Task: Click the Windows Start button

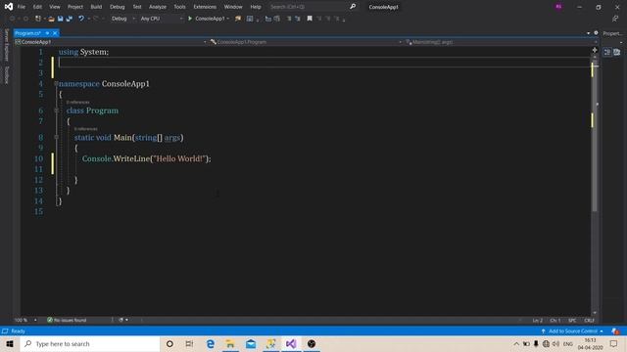Action: pyautogui.click(x=10, y=343)
